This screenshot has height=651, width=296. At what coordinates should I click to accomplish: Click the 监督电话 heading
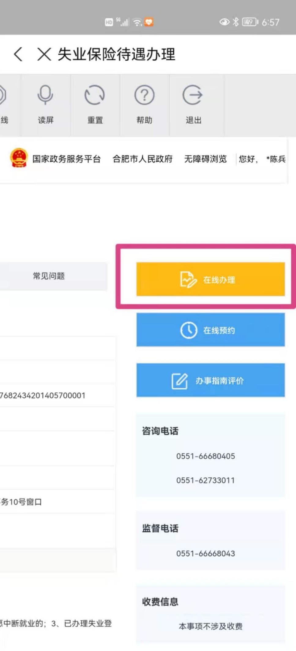tap(160, 528)
